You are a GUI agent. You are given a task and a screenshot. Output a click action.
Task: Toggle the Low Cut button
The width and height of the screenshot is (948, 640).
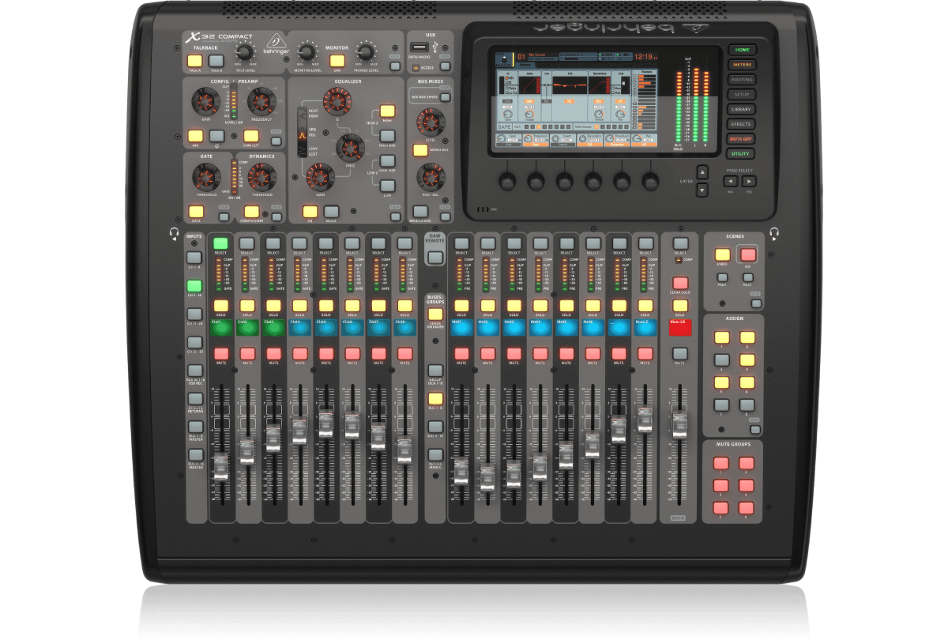(251, 136)
